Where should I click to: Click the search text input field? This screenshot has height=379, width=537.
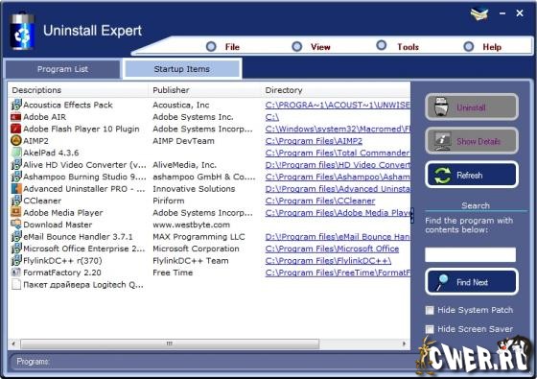pyautogui.click(x=470, y=254)
